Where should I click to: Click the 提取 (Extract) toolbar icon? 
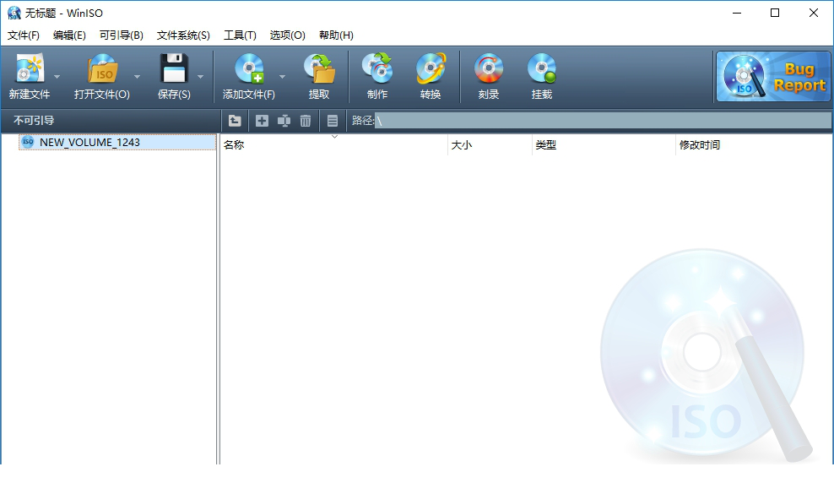click(x=319, y=69)
